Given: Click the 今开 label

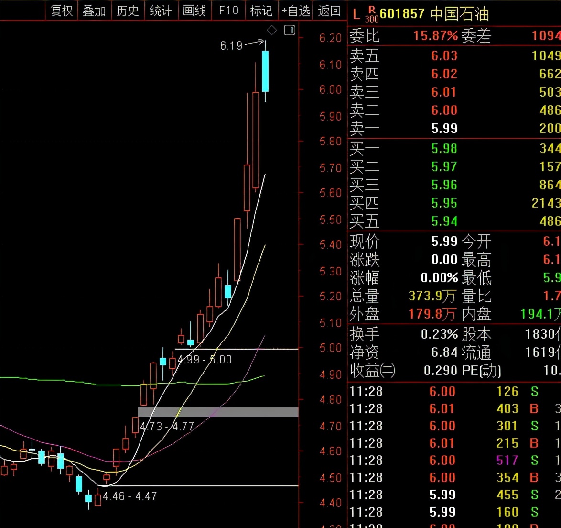Looking at the screenshot, I should [x=476, y=241].
